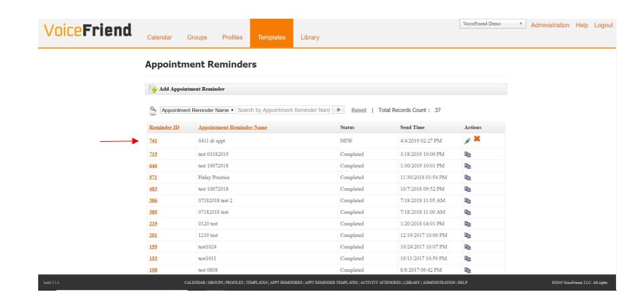
Task: Open the VoiceFriend Demo account dropdown
Action: 493,24
